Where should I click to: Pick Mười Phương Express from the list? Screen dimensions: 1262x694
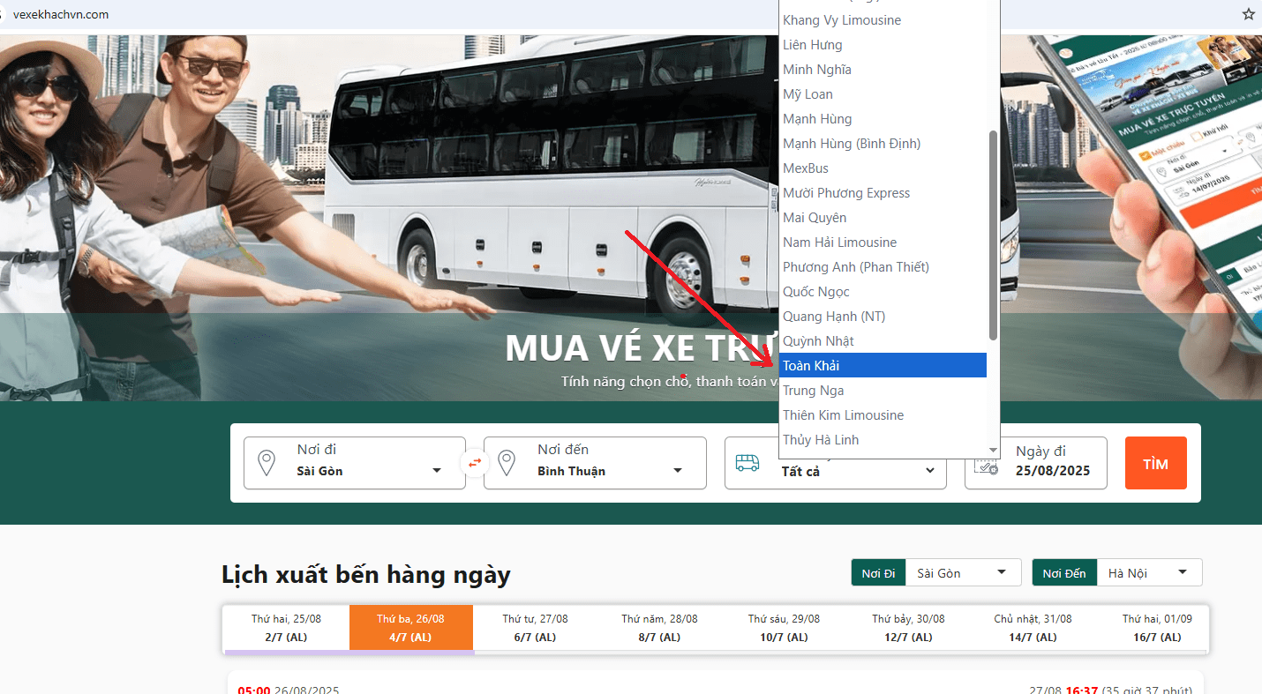[x=846, y=193]
